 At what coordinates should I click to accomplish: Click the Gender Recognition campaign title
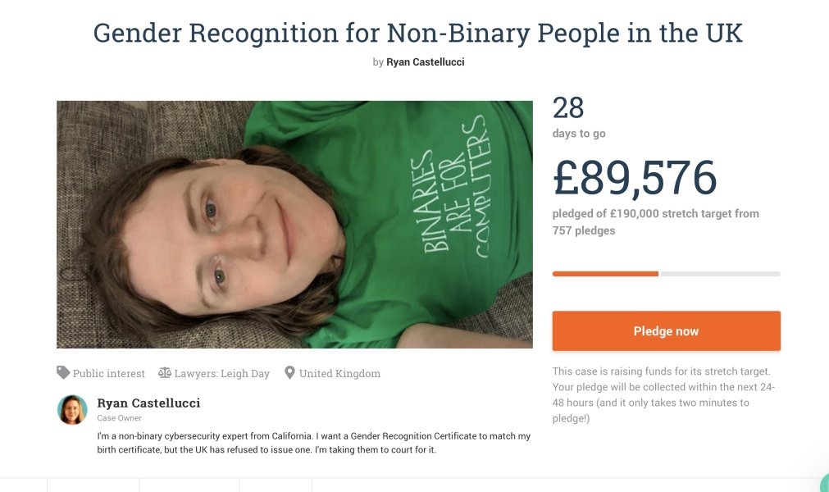[417, 33]
